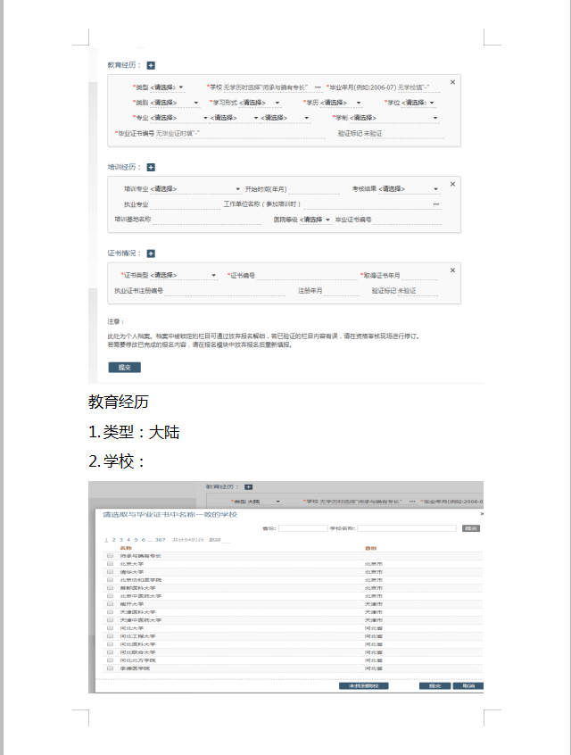Check the box for 北京大学

pyautogui.click(x=110, y=564)
